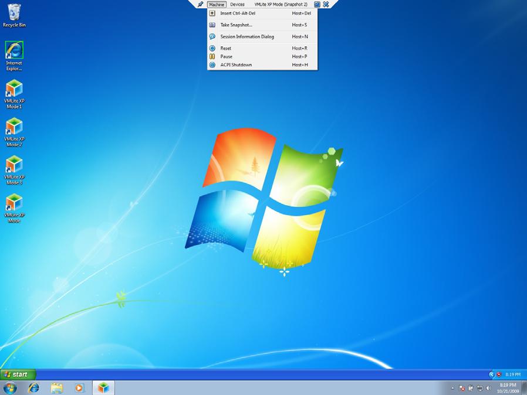Open Windows Explorer folder in taskbar
527x395 pixels.
click(x=56, y=387)
